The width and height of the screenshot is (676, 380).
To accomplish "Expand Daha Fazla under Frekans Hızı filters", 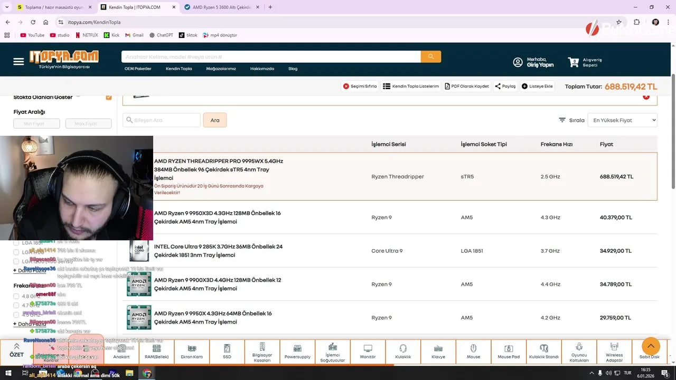I will (29, 324).
